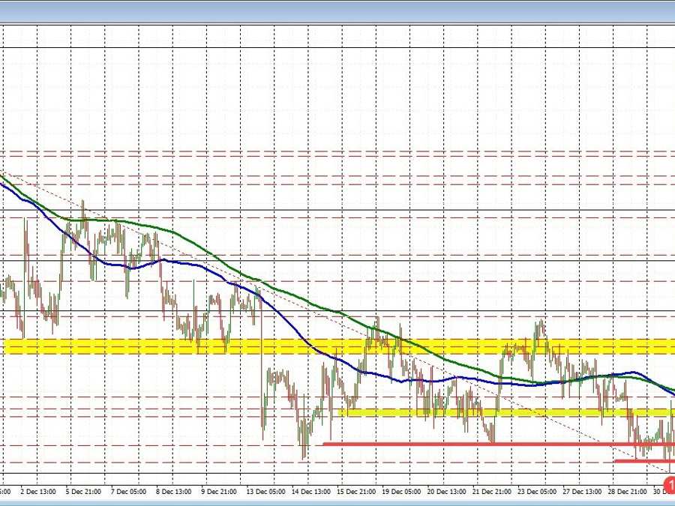Select the solid red horizontal support line
The height and width of the screenshot is (506, 675).
coord(450,444)
